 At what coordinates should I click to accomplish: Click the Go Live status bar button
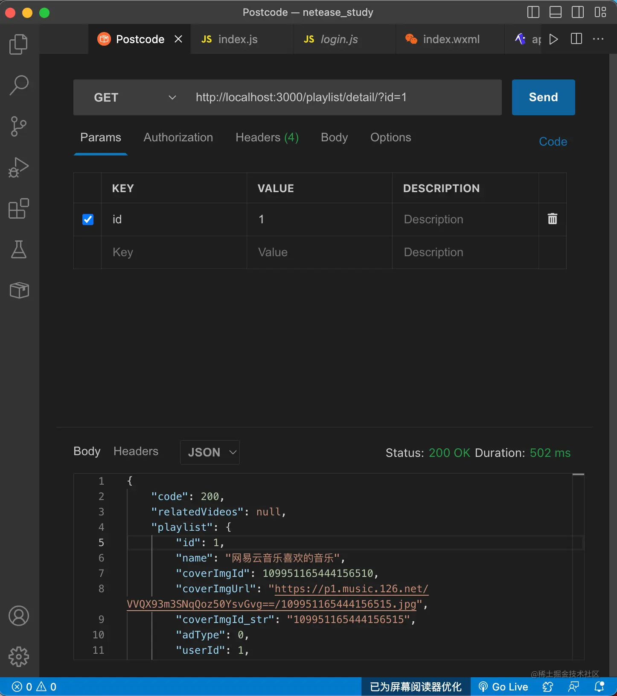[x=503, y=687]
